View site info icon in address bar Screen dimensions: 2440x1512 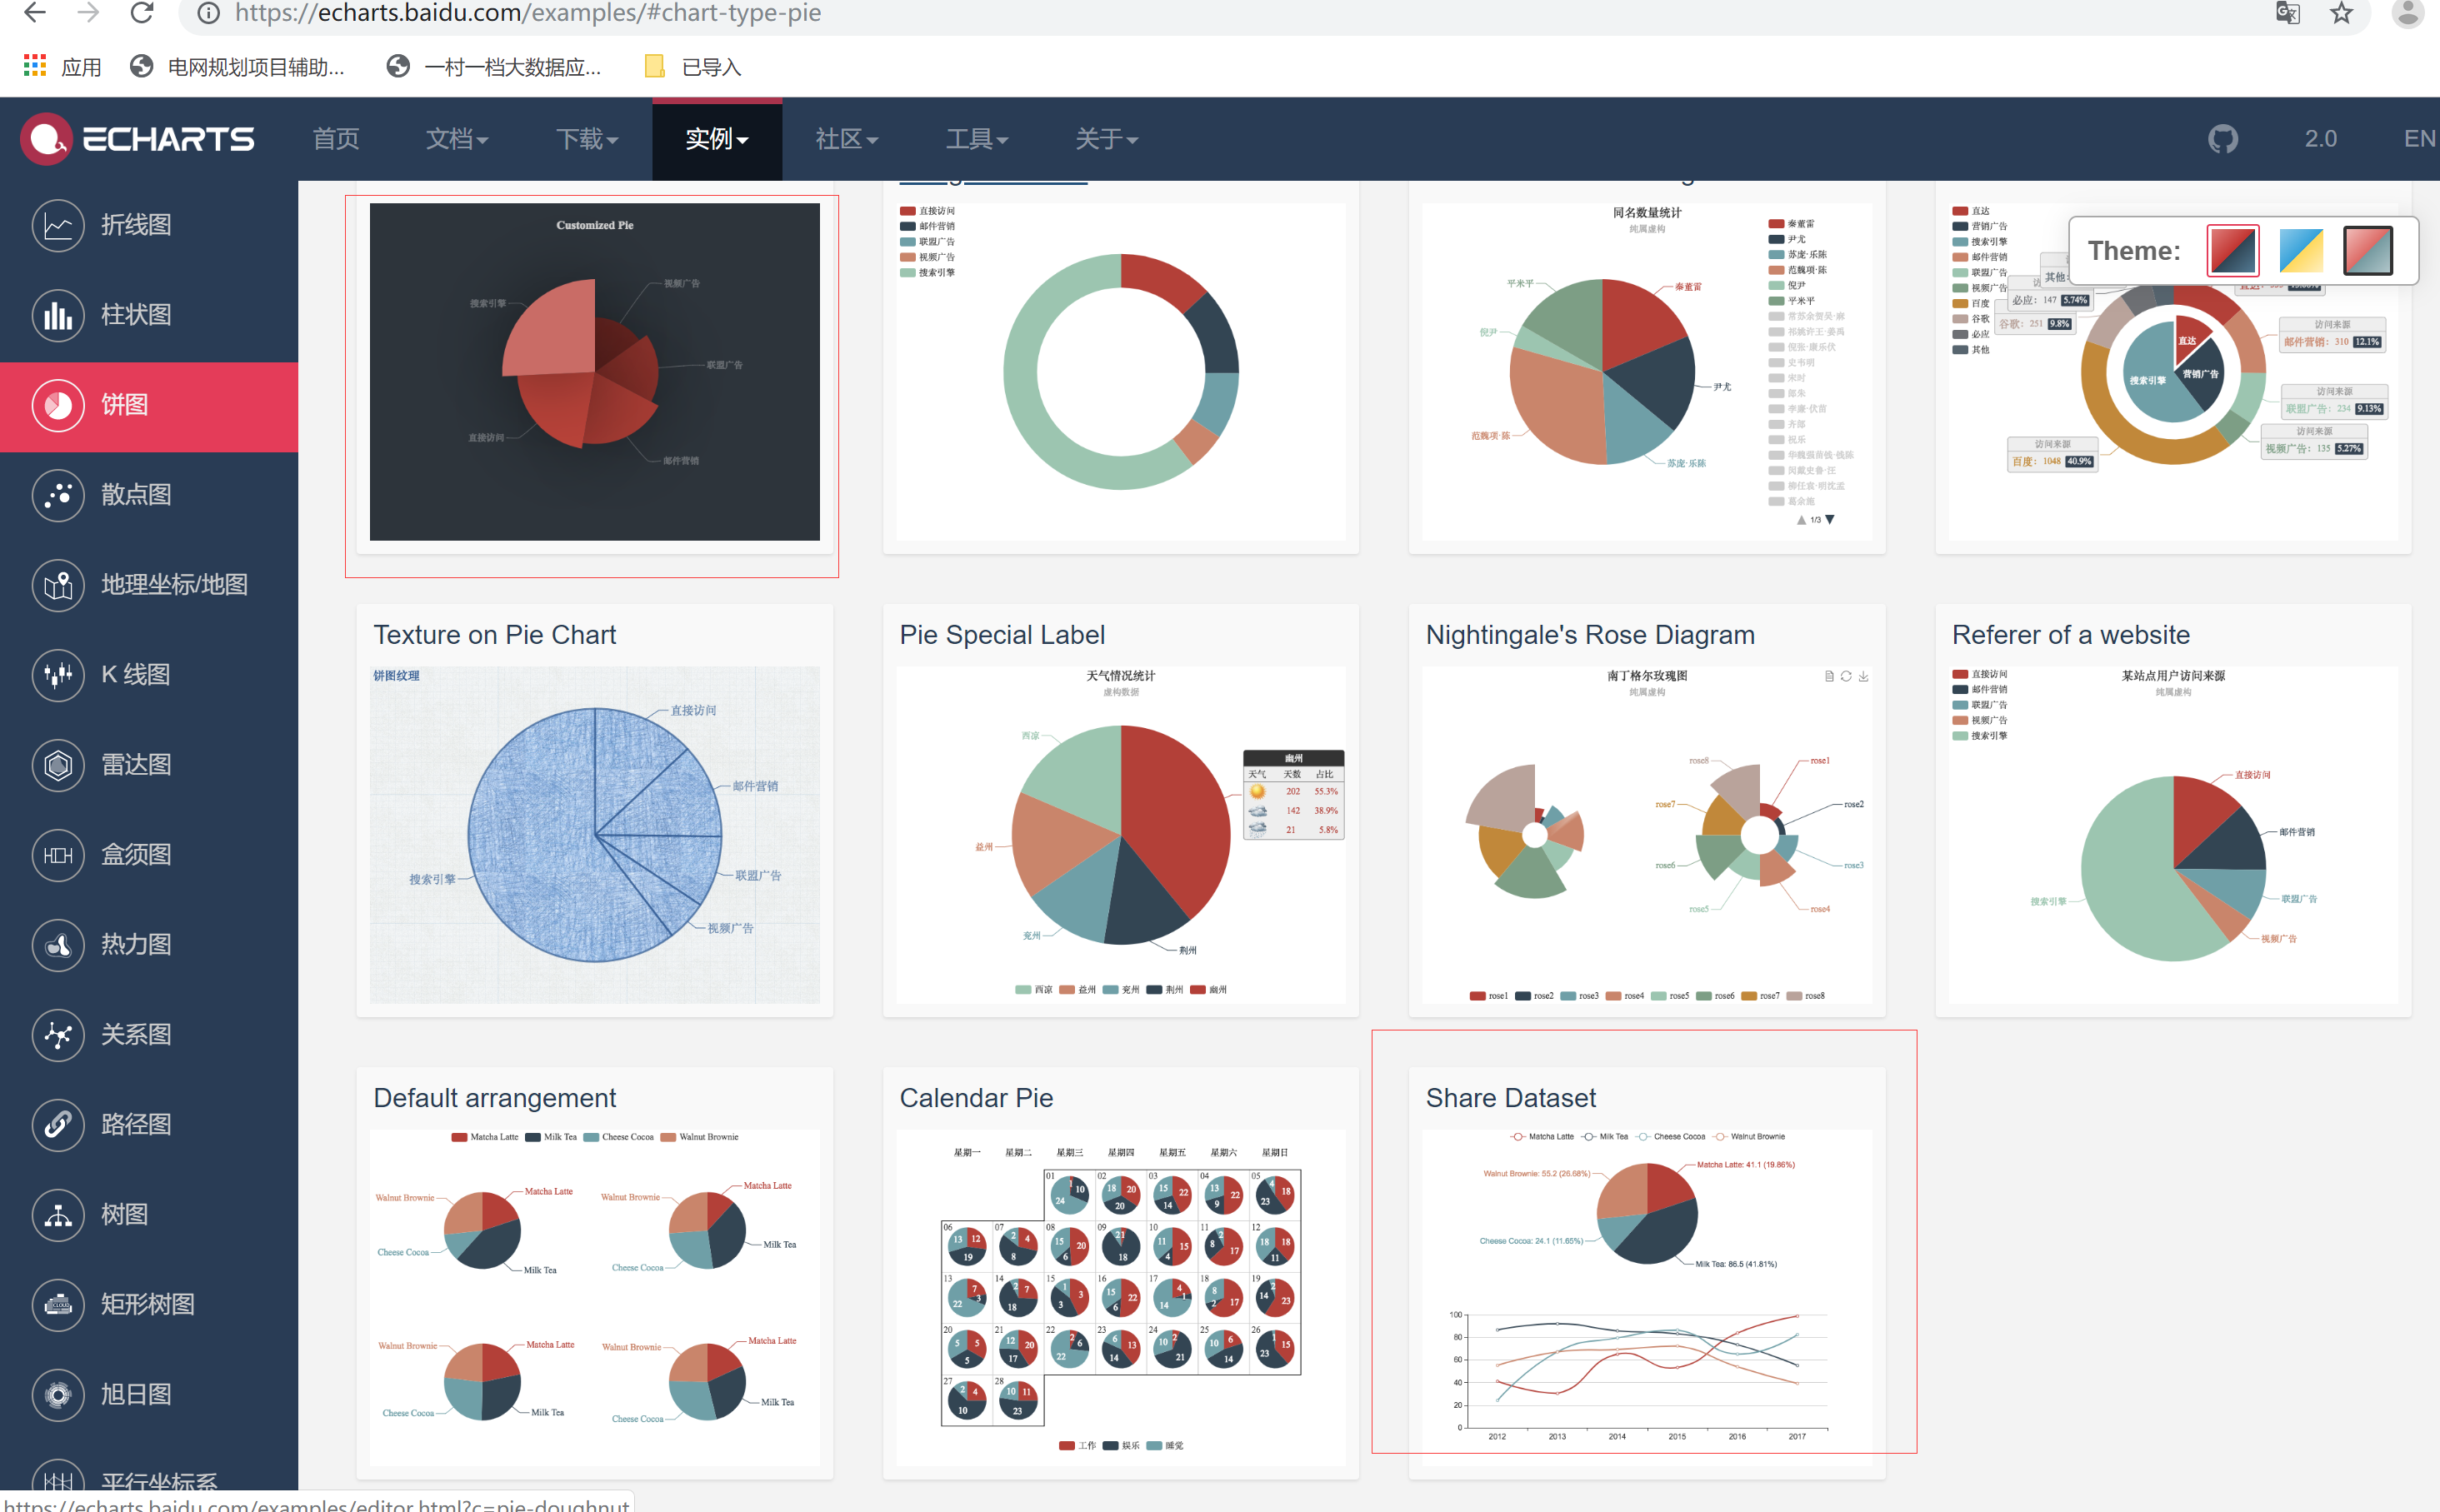coord(208,13)
